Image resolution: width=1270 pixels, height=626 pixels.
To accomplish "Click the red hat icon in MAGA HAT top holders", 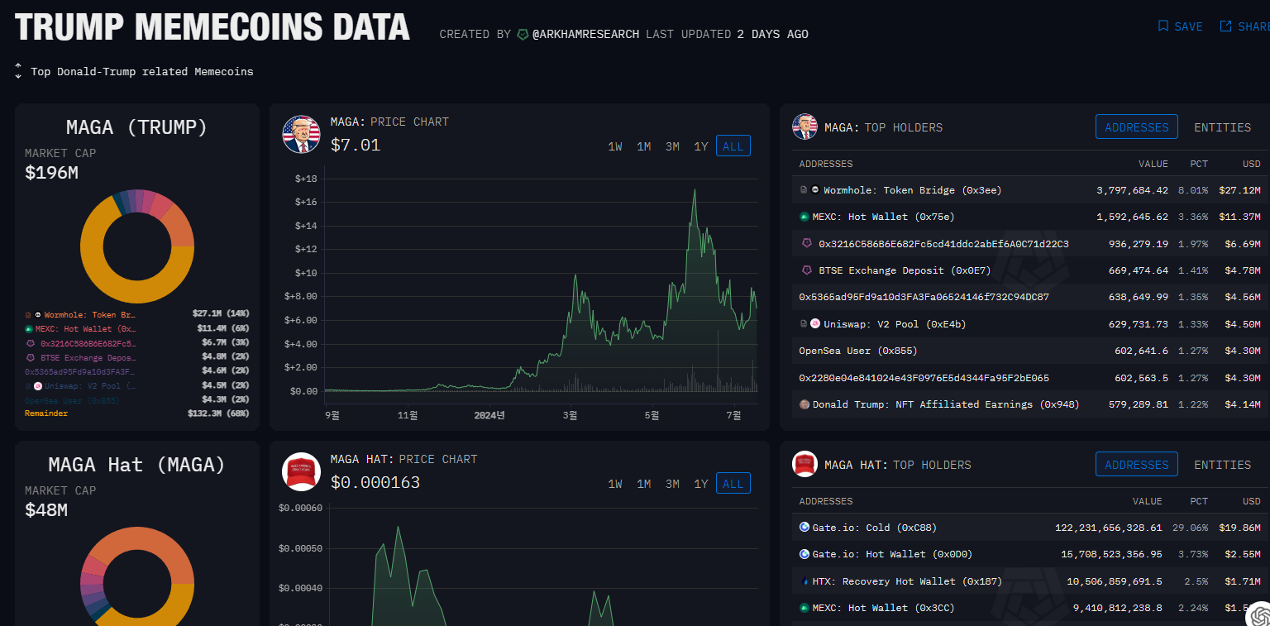I will click(x=804, y=465).
